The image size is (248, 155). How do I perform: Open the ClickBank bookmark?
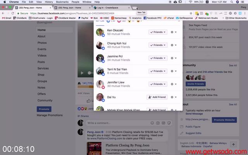(x=20, y=18)
